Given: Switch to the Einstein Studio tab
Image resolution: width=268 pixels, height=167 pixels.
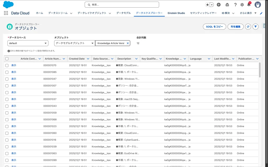Looking at the screenshot, I should point(176,13).
